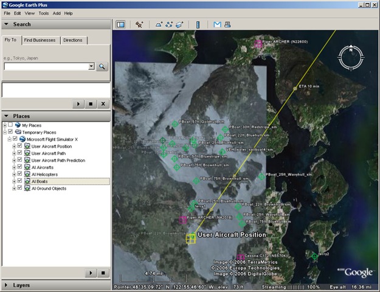Click the Stop tour button under Places
380x292 pixels.
[103, 273]
